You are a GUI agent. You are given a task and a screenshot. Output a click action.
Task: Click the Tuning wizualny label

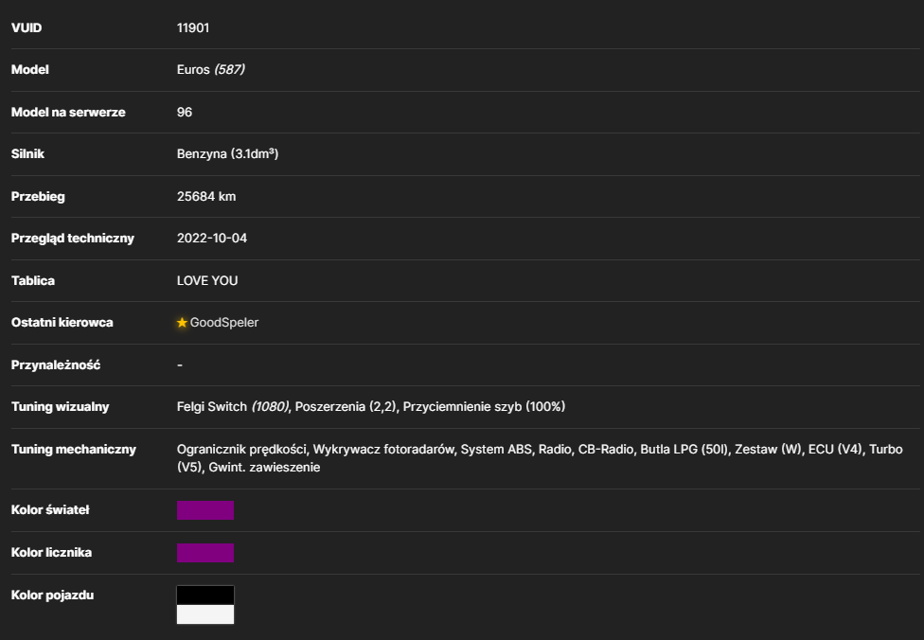tap(60, 407)
